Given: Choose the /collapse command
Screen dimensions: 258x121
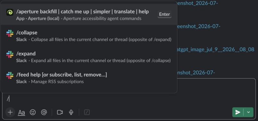Looking at the screenshot, I should (89, 36).
